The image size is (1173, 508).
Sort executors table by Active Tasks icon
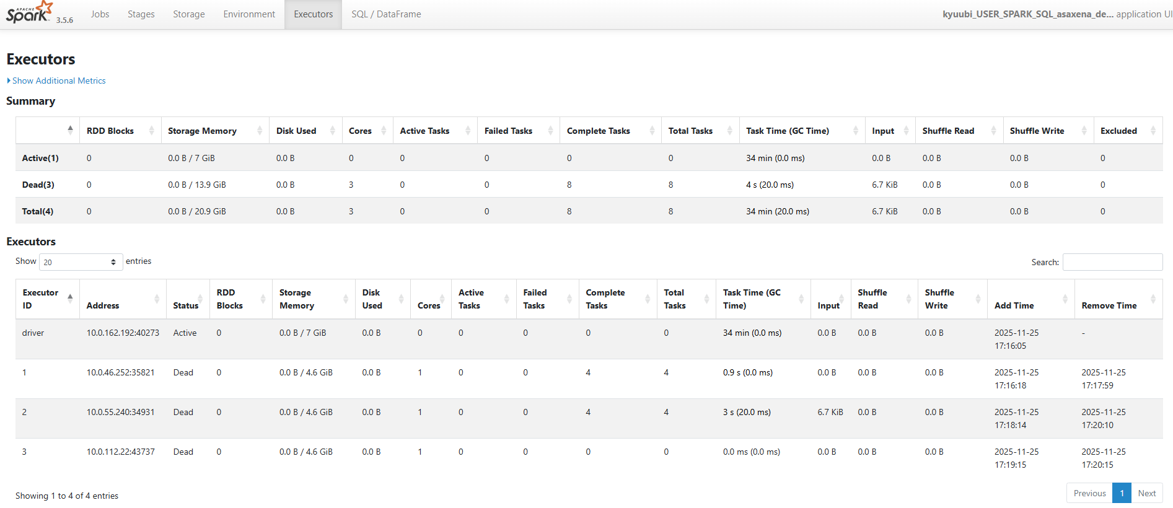tap(507, 299)
